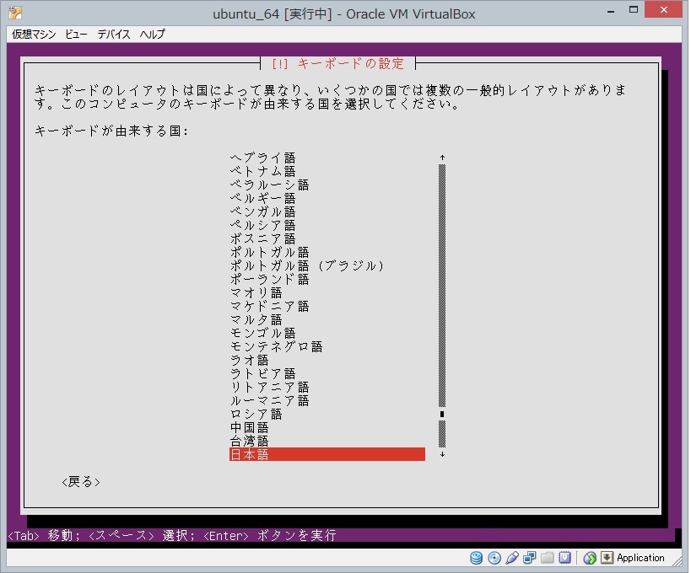
Task: Select マケドニア語 in the list
Action: click(270, 306)
